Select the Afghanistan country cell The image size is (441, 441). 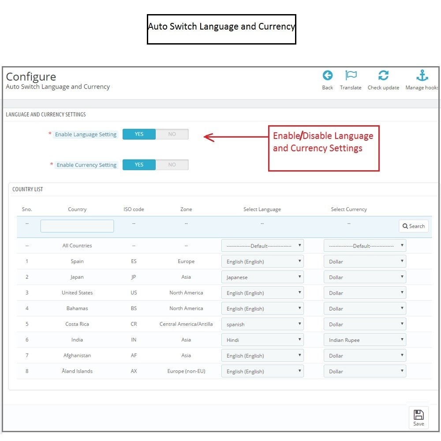(77, 355)
